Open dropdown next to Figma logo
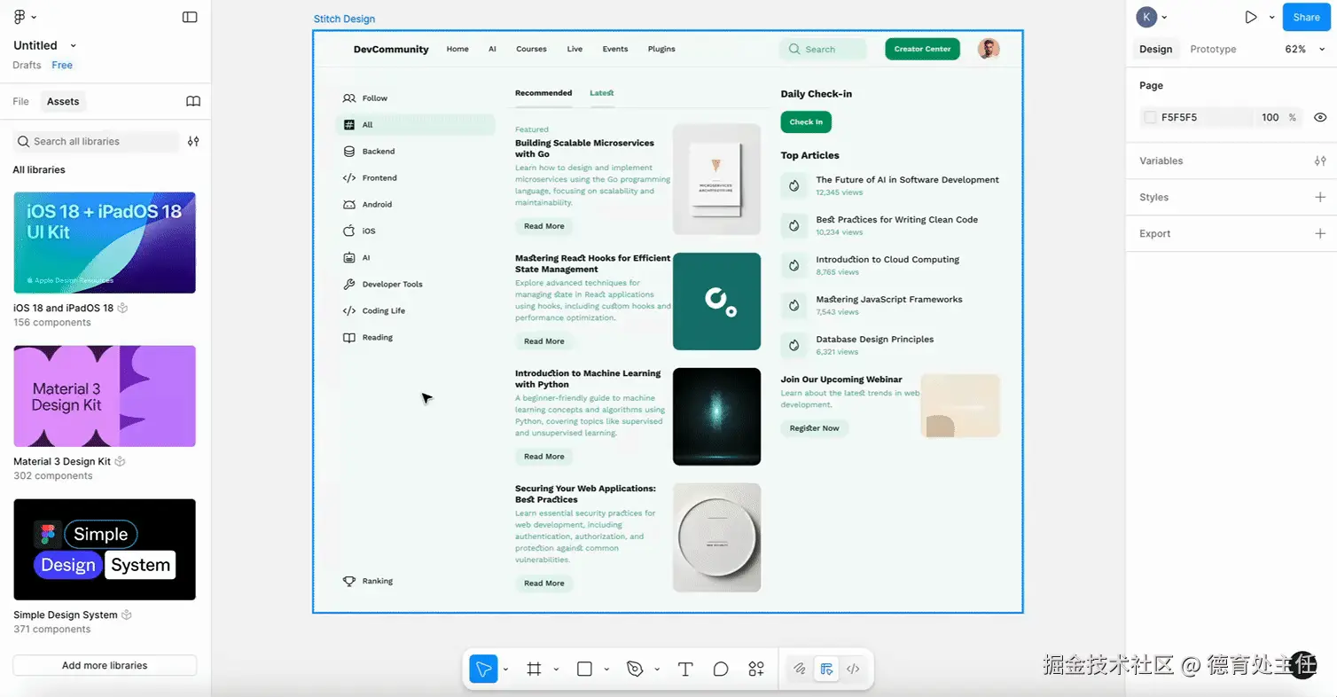The height and width of the screenshot is (697, 1337). pyautogui.click(x=34, y=17)
